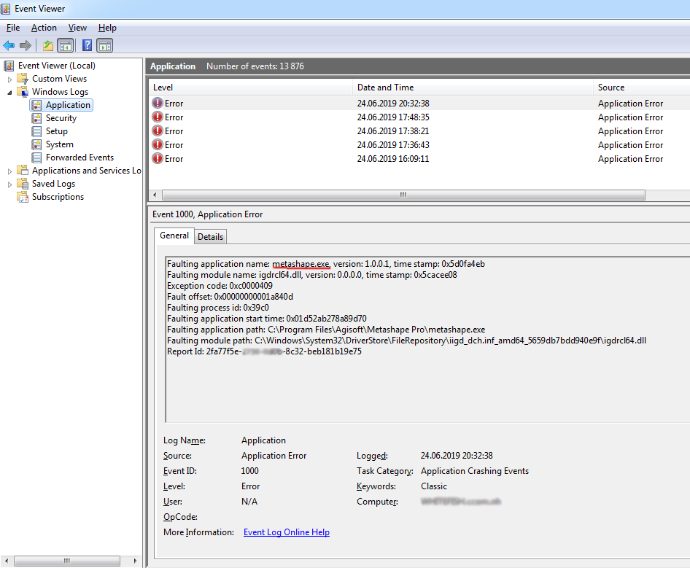The image size is (690, 568).
Task: Expand Applications and Services Logs
Action: (x=10, y=171)
